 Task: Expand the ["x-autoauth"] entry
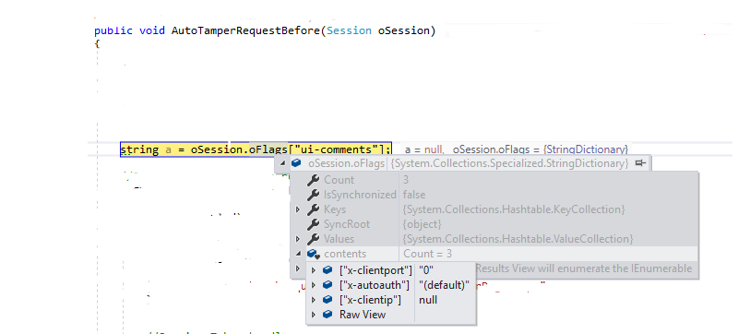click(314, 285)
